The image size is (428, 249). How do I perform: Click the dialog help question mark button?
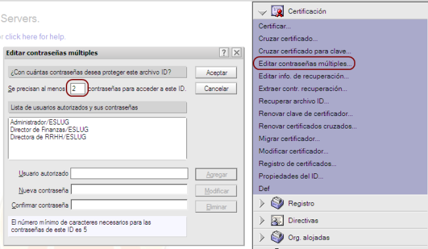click(224, 53)
